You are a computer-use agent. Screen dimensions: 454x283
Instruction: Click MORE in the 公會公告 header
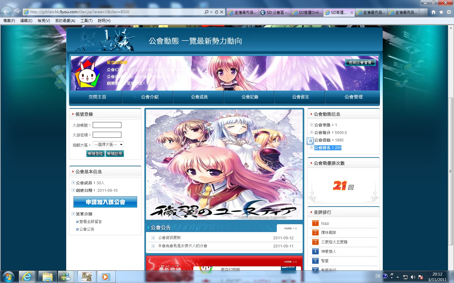(x=290, y=229)
